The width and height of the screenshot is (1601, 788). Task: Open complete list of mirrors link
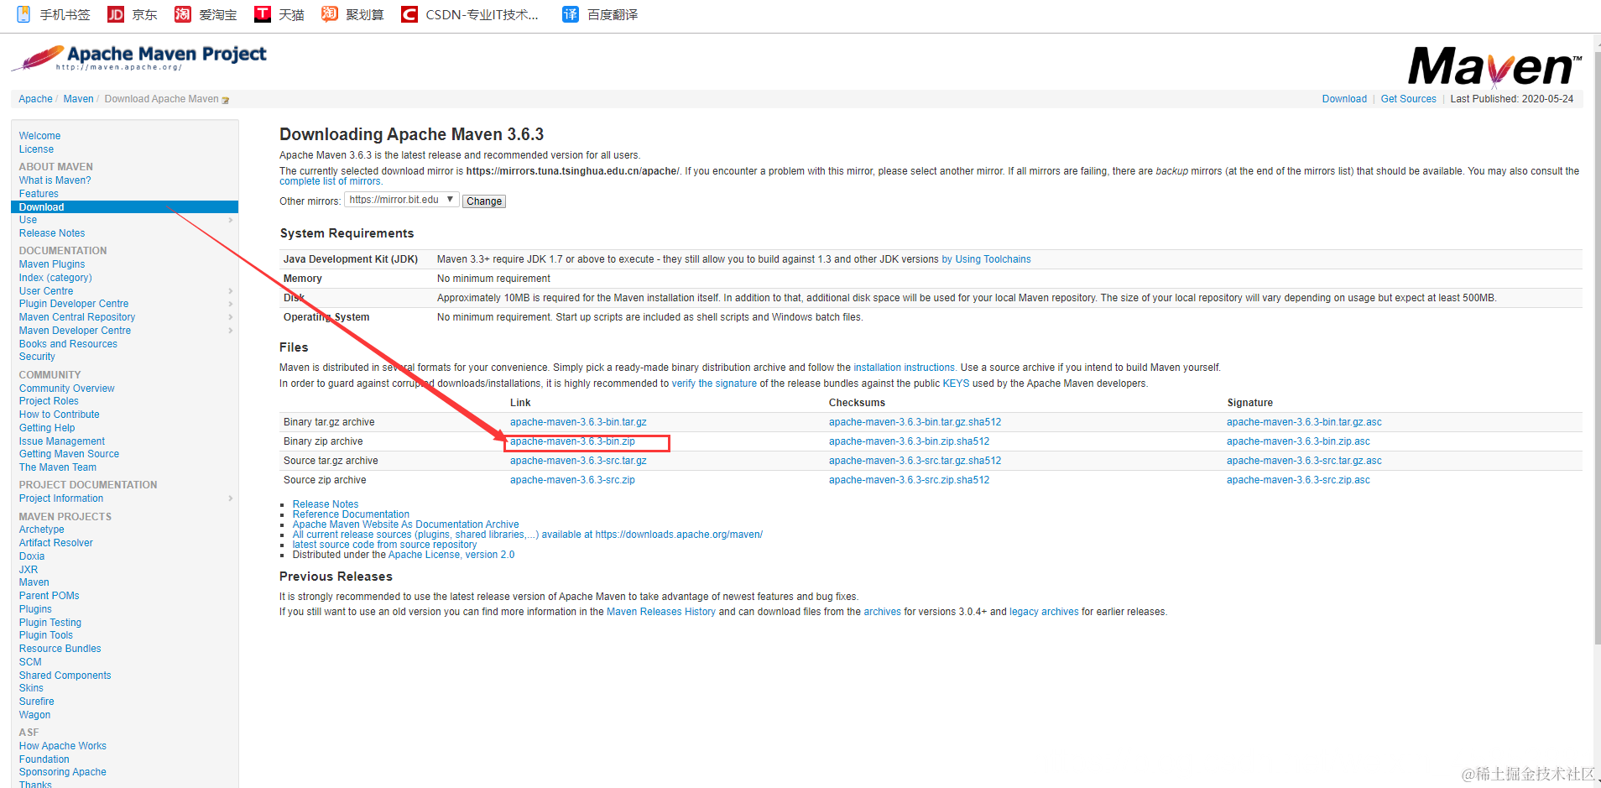330,181
